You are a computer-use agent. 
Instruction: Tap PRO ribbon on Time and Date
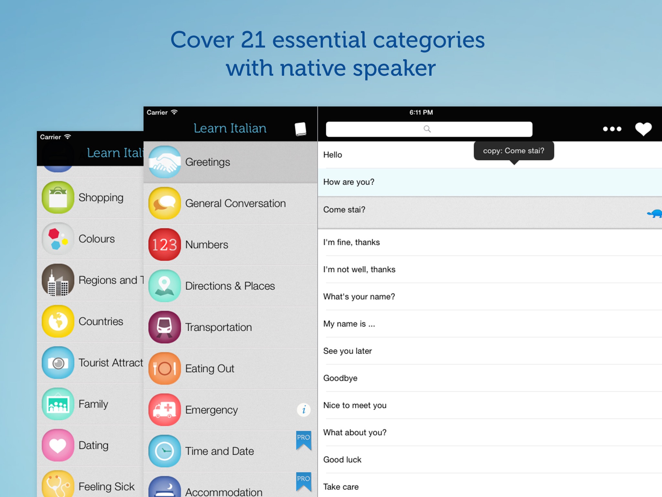point(304,440)
